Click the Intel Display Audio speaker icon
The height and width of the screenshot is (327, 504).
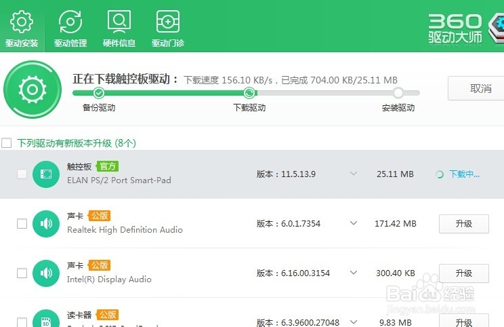(46, 273)
